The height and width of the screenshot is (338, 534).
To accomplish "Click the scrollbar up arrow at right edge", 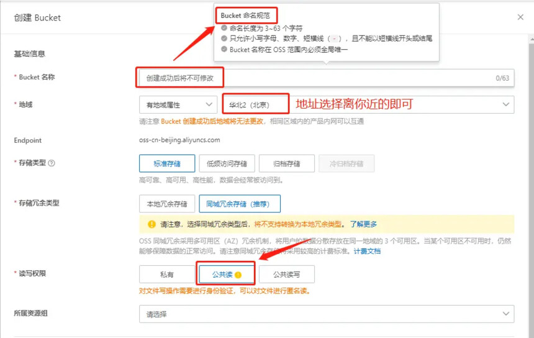I will [532, 40].
